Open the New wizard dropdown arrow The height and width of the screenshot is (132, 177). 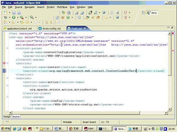9,13
